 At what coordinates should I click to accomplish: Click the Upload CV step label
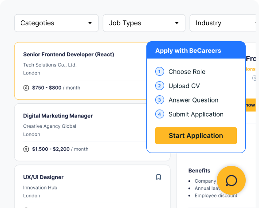[184, 86]
